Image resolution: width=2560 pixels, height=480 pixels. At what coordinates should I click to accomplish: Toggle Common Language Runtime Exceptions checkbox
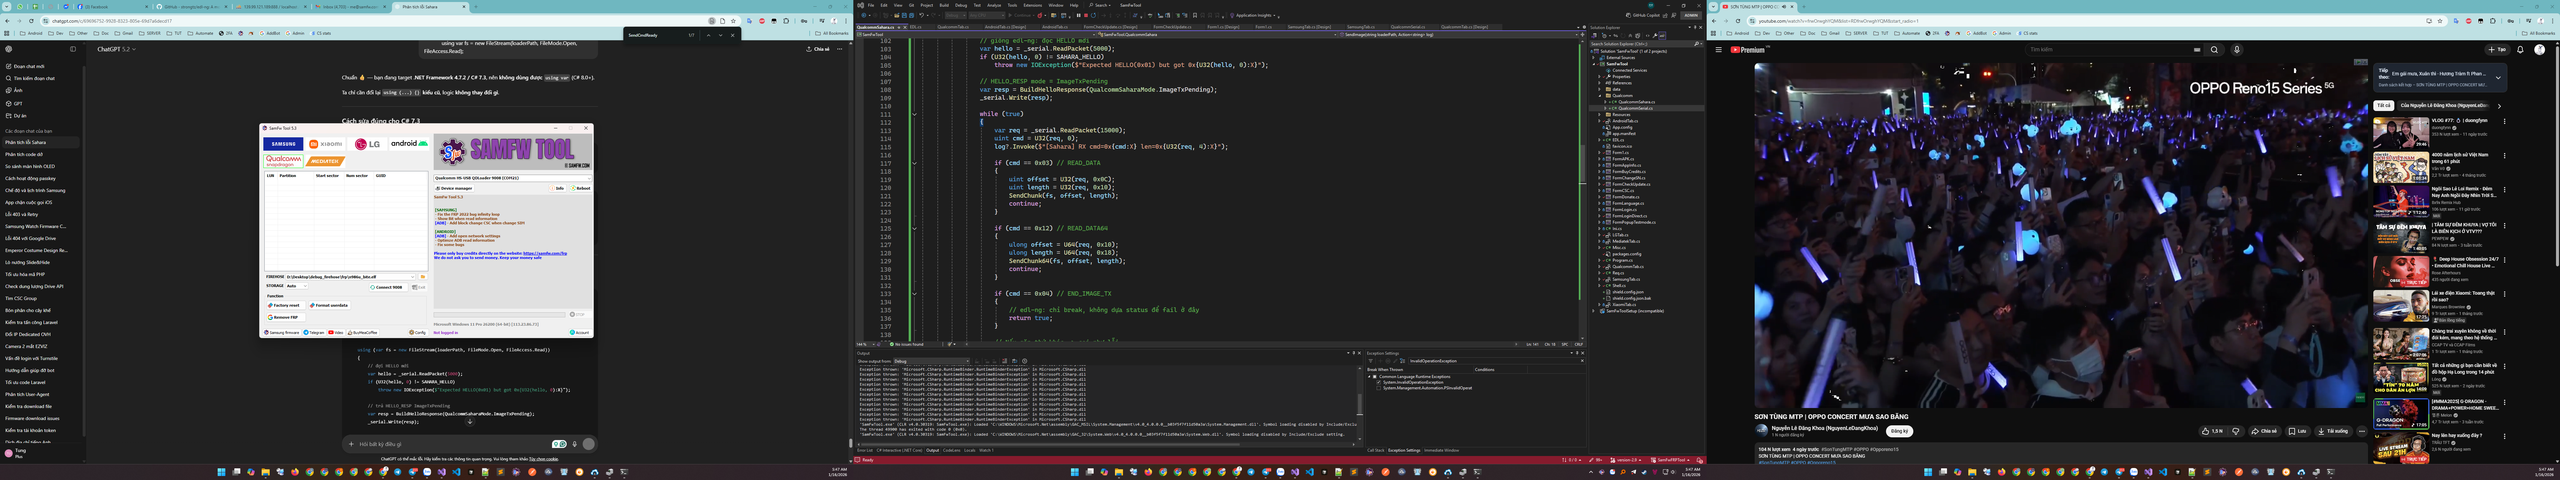coord(1374,377)
